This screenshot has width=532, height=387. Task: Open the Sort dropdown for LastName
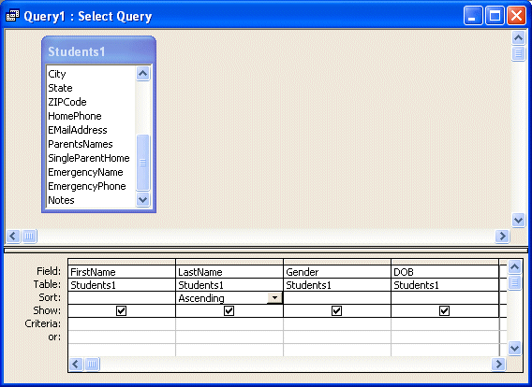coord(274,298)
